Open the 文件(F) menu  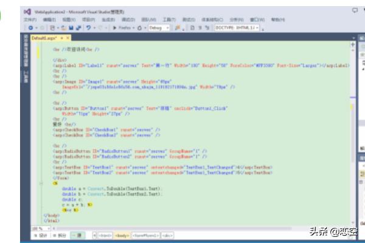click(30, 19)
